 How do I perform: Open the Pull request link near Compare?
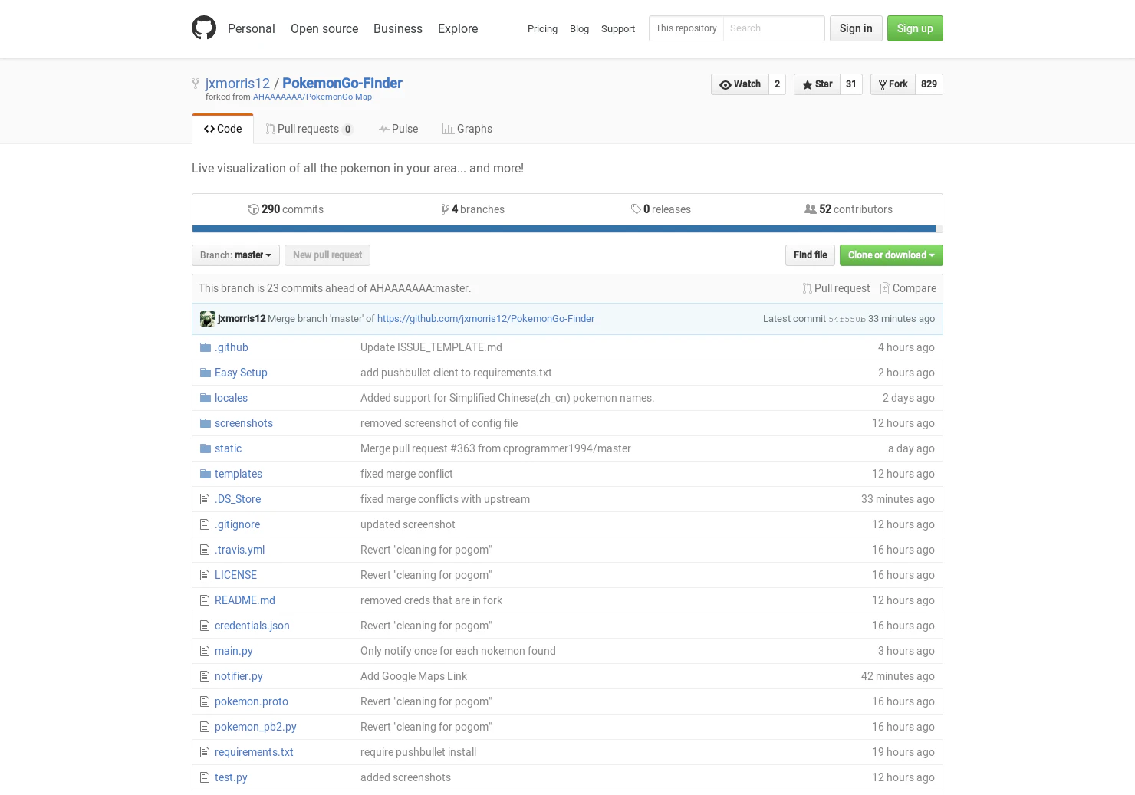point(836,288)
